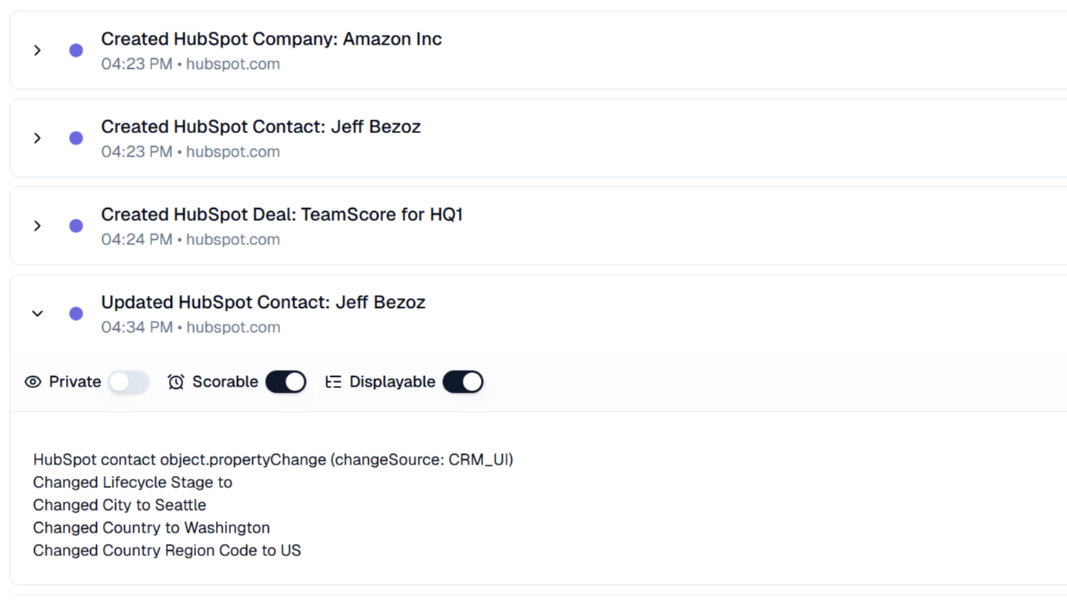Click 04:34 PM hubspot.com timestamp

(x=191, y=328)
